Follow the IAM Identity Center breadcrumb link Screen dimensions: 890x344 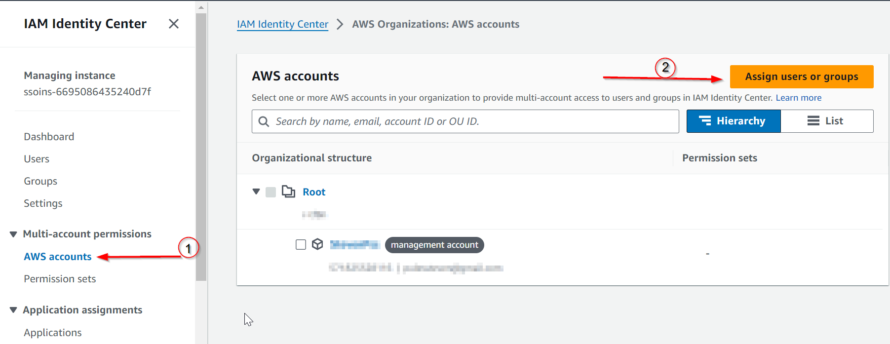pos(282,24)
